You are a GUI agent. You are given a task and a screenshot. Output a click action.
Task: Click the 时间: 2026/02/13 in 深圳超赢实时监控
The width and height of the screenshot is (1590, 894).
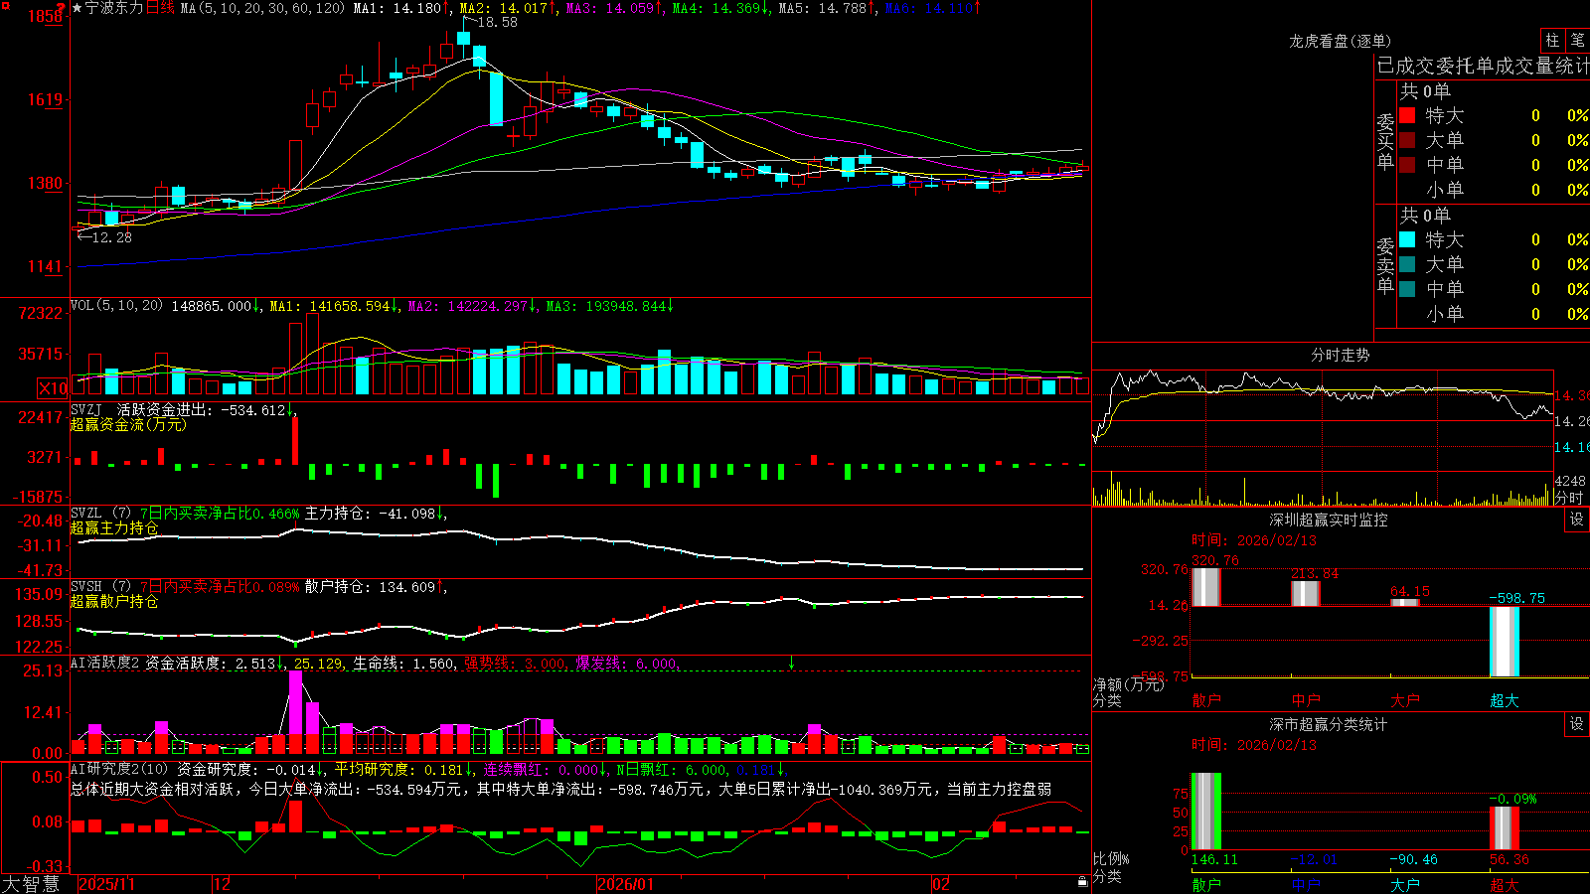tap(1254, 540)
